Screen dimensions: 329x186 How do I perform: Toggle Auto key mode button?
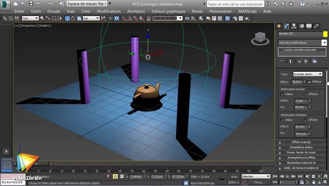coord(234,177)
